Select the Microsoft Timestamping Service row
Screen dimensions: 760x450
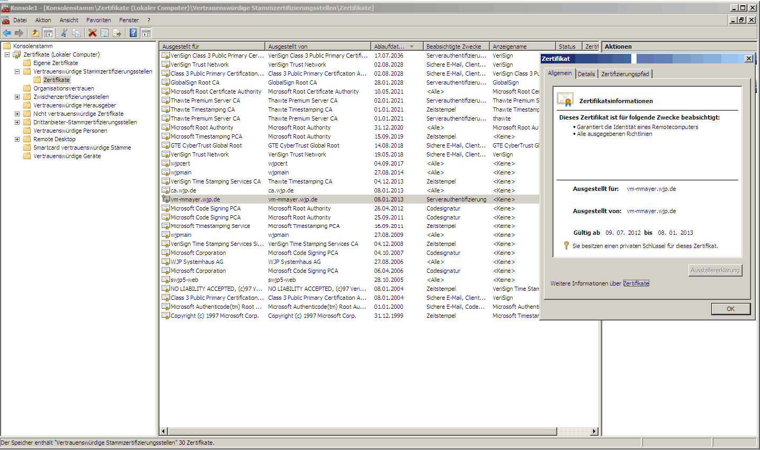coord(350,226)
